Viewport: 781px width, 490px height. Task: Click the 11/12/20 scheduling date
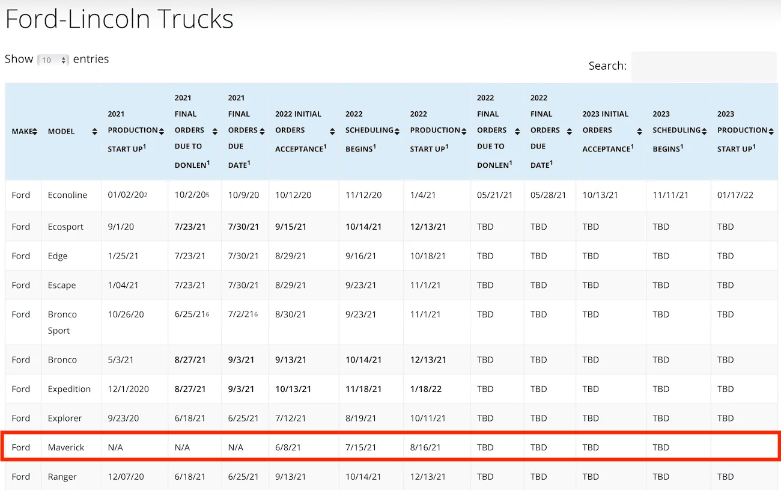click(x=363, y=195)
